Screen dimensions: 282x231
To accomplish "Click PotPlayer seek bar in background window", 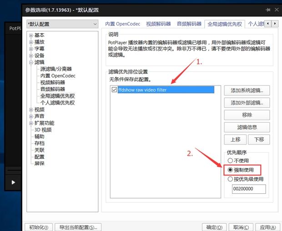I will [14, 170].
